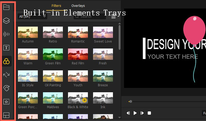Switch to the Overlays tab
Image resolution: width=206 pixels, height=121 pixels.
tap(78, 6)
